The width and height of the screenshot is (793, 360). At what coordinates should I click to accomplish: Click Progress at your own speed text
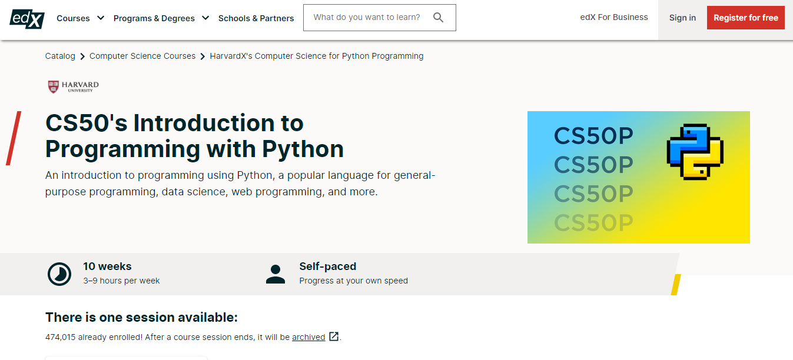click(353, 281)
